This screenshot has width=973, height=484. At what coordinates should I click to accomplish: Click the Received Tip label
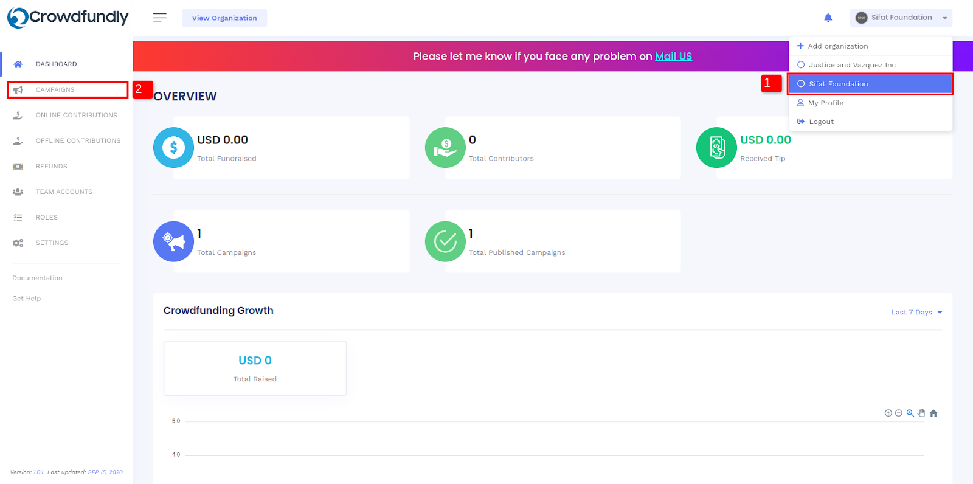tap(763, 159)
